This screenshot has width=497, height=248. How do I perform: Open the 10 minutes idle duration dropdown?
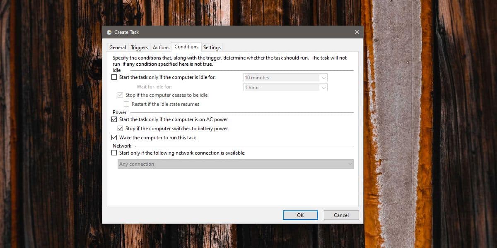tap(285, 77)
